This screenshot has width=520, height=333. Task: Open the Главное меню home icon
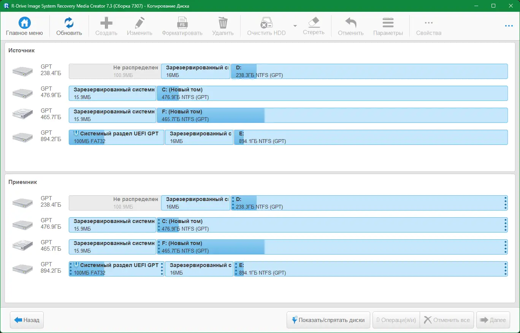[x=24, y=23]
